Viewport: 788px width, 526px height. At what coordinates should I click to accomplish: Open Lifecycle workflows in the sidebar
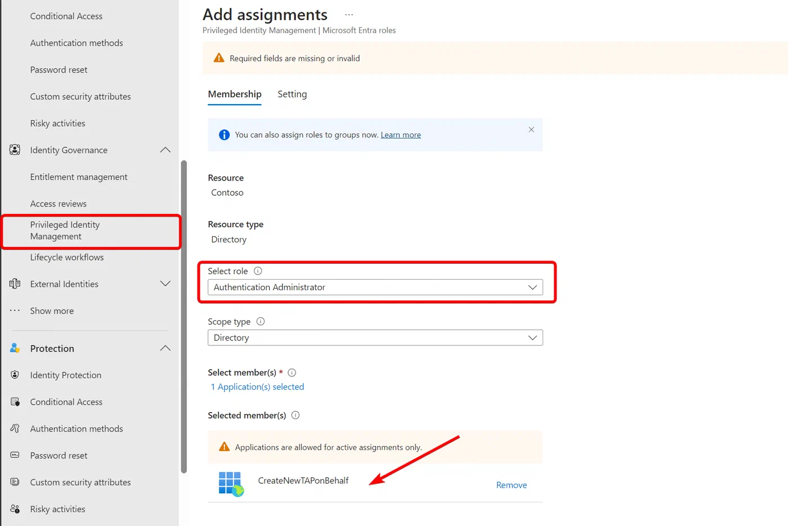point(67,257)
